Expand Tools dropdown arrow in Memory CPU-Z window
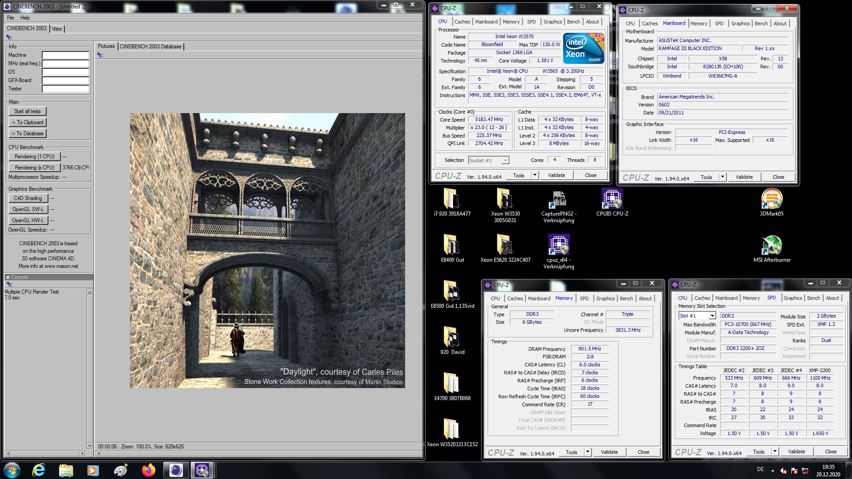Viewport: 852px width, 479px height. [x=588, y=452]
